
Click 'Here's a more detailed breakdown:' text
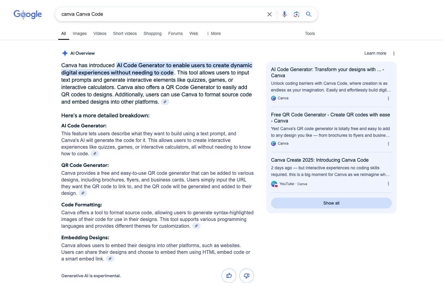(105, 116)
